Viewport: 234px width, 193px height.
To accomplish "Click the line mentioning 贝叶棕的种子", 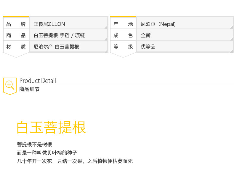I will 47,153.
